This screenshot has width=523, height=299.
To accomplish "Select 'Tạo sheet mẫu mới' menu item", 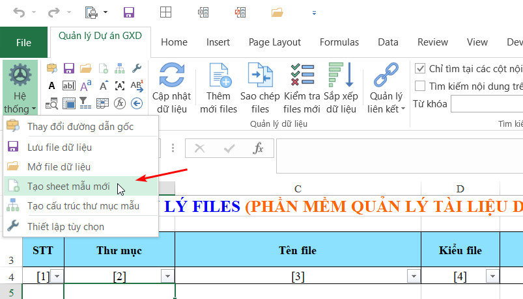I will coord(68,186).
